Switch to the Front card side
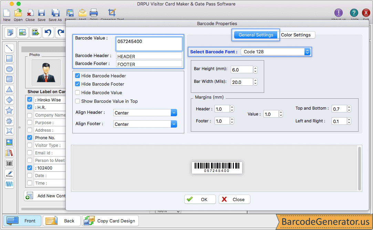 pyautogui.click(x=22, y=221)
